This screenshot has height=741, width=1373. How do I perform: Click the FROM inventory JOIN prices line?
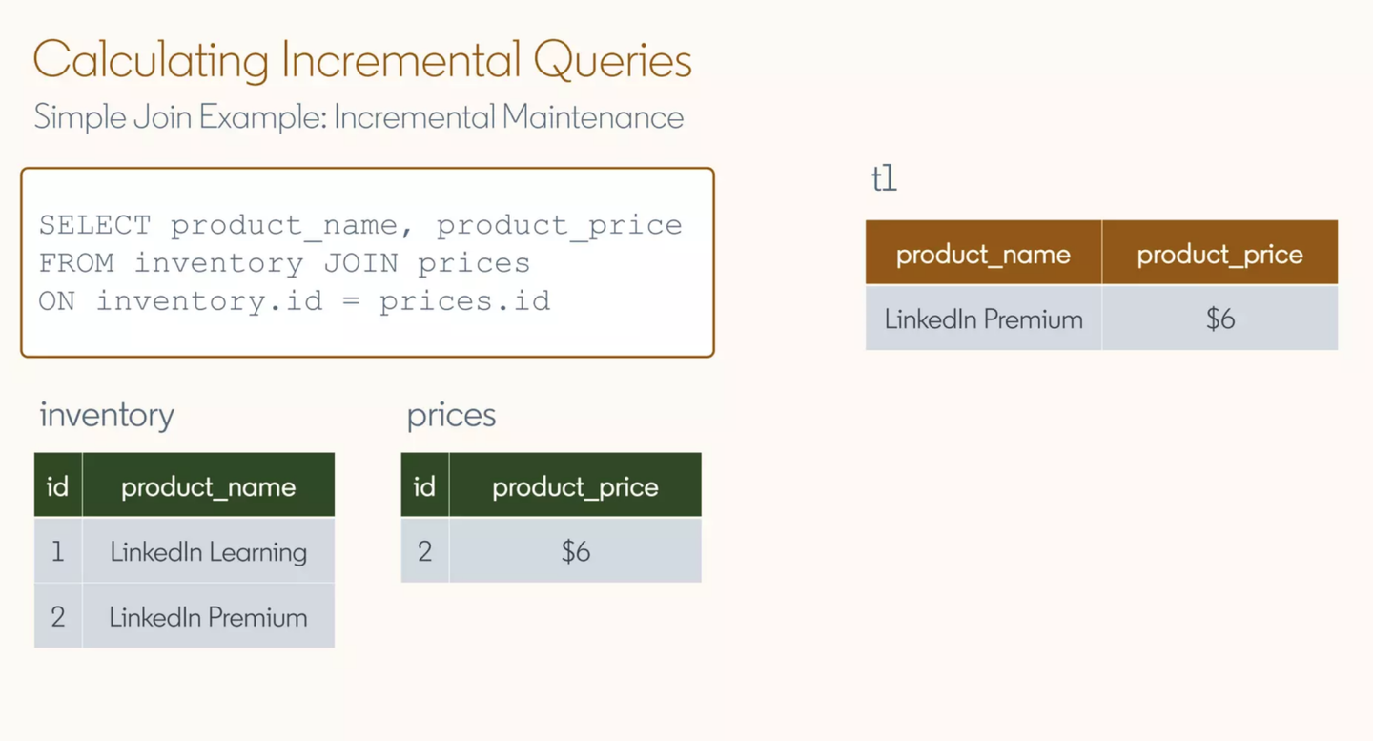[284, 263]
